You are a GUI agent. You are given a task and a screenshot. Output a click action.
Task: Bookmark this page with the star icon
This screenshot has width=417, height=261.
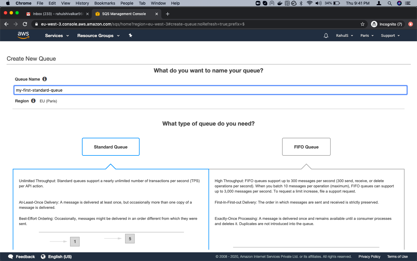(362, 24)
